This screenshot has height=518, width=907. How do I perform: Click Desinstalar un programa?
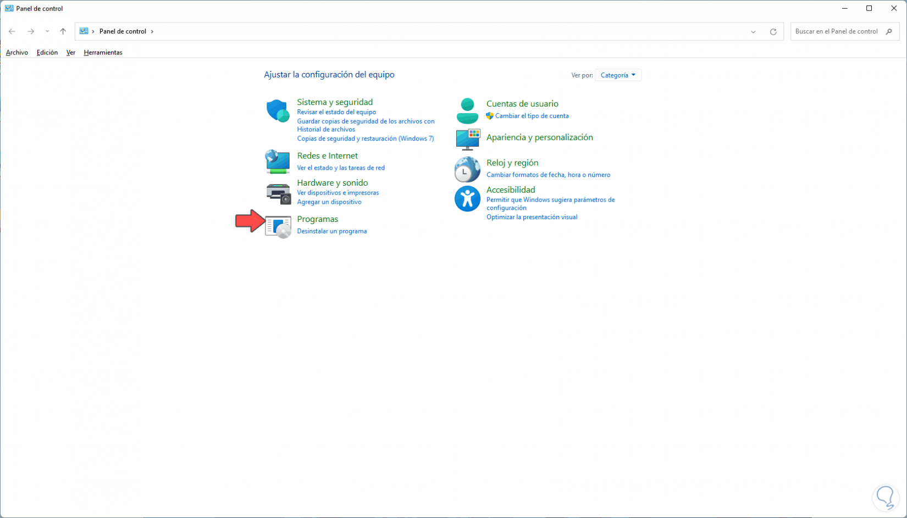tap(332, 231)
